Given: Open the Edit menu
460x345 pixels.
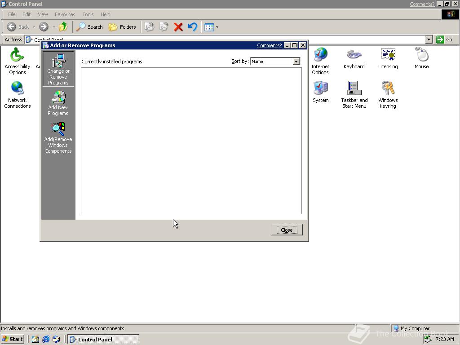Looking at the screenshot, I should pyautogui.click(x=27, y=14).
